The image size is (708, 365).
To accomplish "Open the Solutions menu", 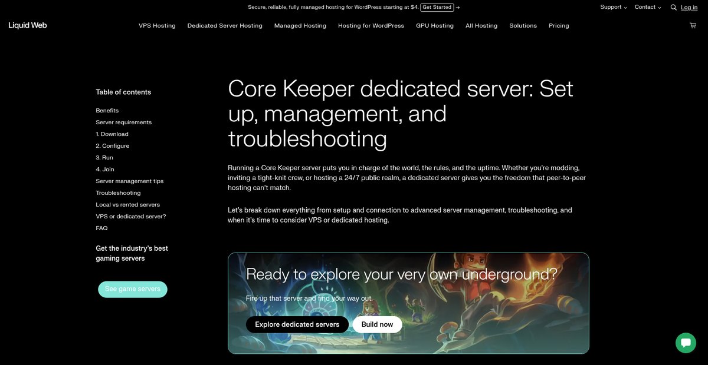I will pos(523,26).
